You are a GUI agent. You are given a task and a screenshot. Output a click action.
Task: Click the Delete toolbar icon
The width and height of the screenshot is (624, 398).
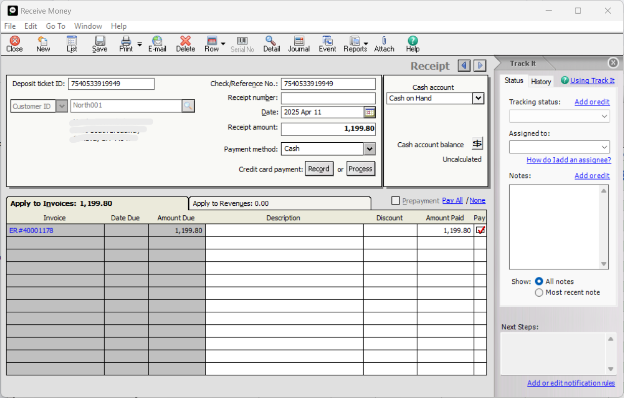pos(186,44)
